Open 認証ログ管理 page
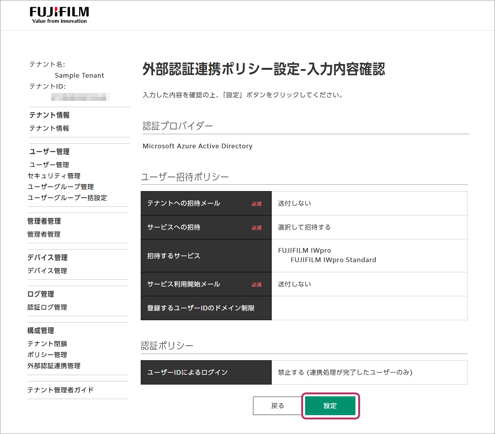The height and width of the screenshot is (434, 495). tap(47, 307)
